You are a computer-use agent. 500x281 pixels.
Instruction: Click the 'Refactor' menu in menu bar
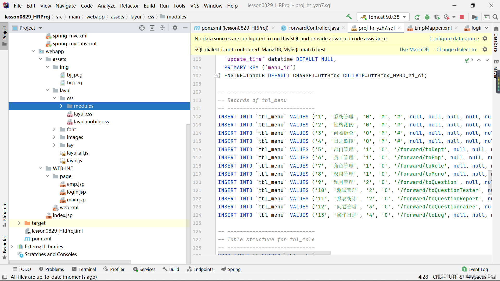(x=129, y=5)
